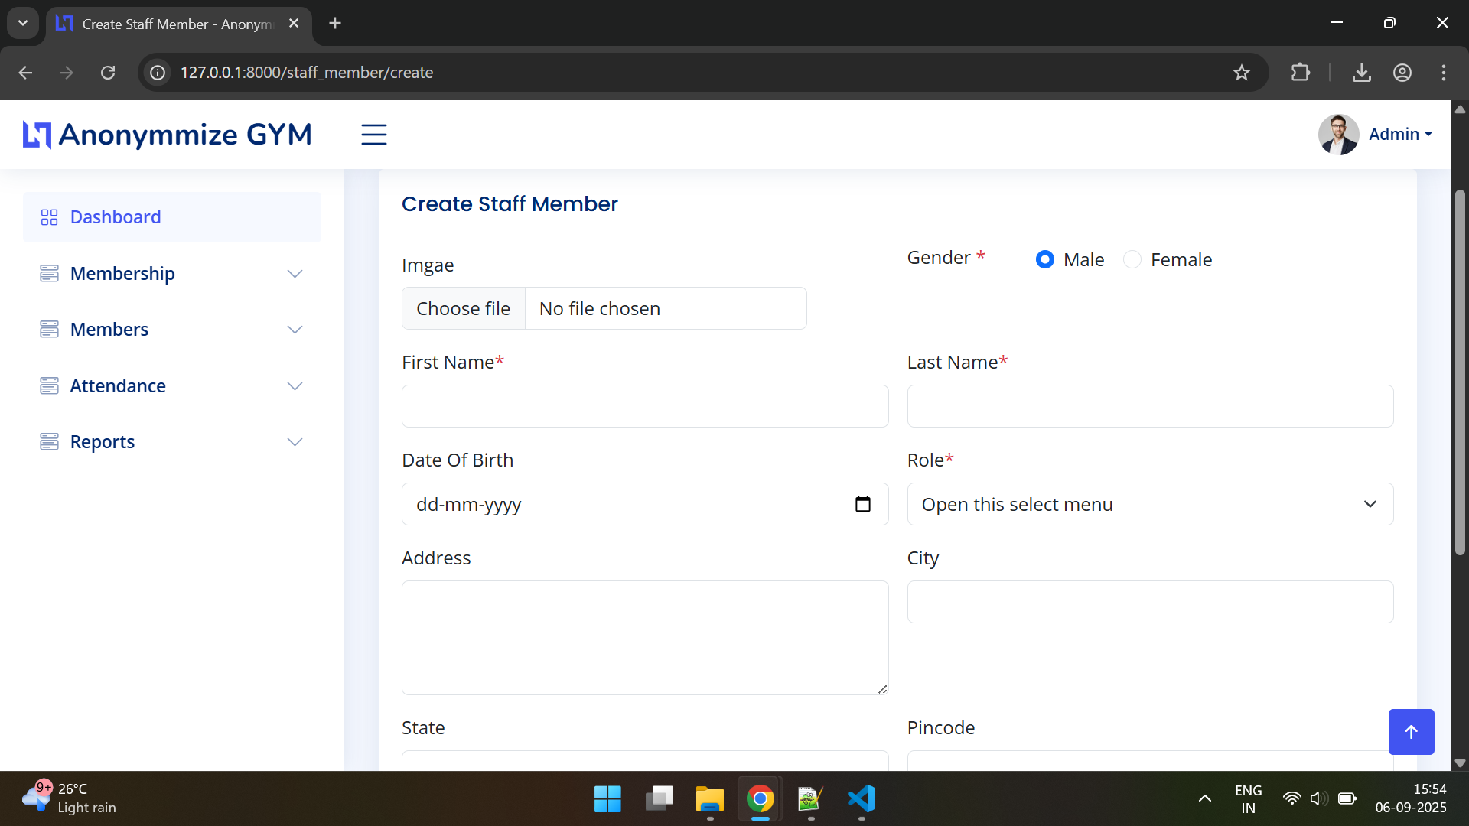Click the Members list icon
Screen dimensions: 1469x826
tap(49, 330)
